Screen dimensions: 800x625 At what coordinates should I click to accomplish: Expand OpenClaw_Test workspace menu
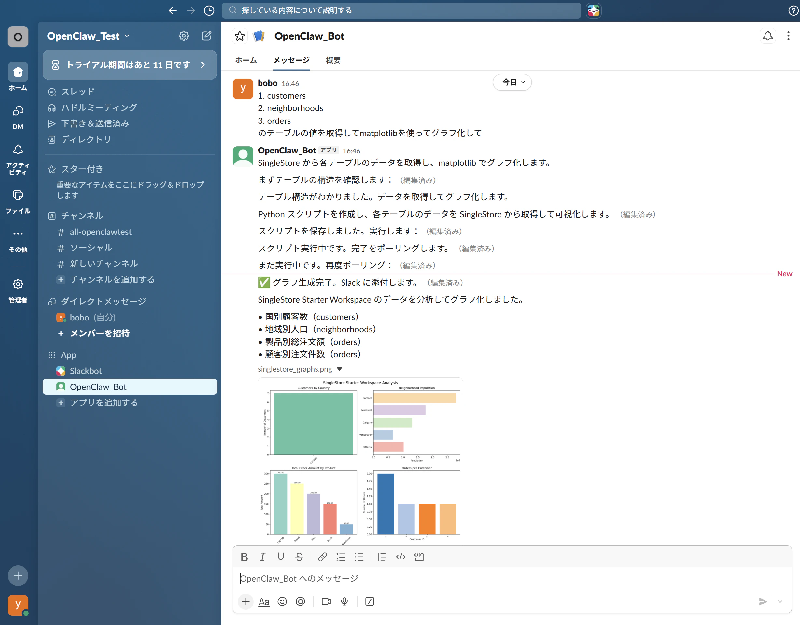88,36
